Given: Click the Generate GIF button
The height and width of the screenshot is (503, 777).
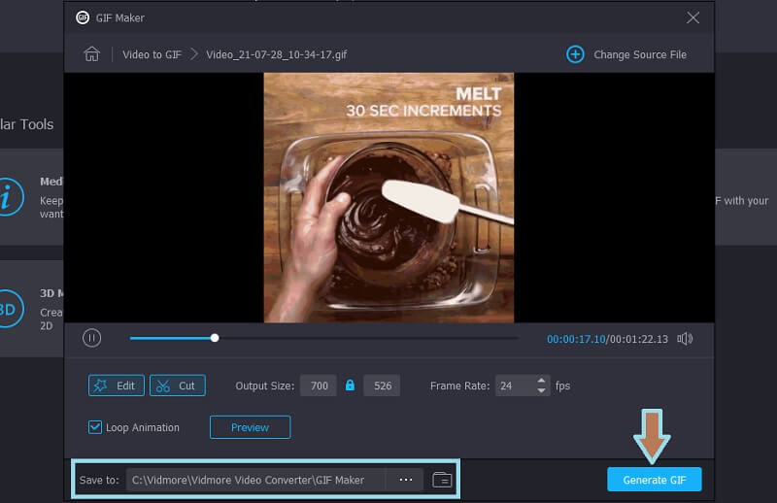Looking at the screenshot, I should (654, 480).
